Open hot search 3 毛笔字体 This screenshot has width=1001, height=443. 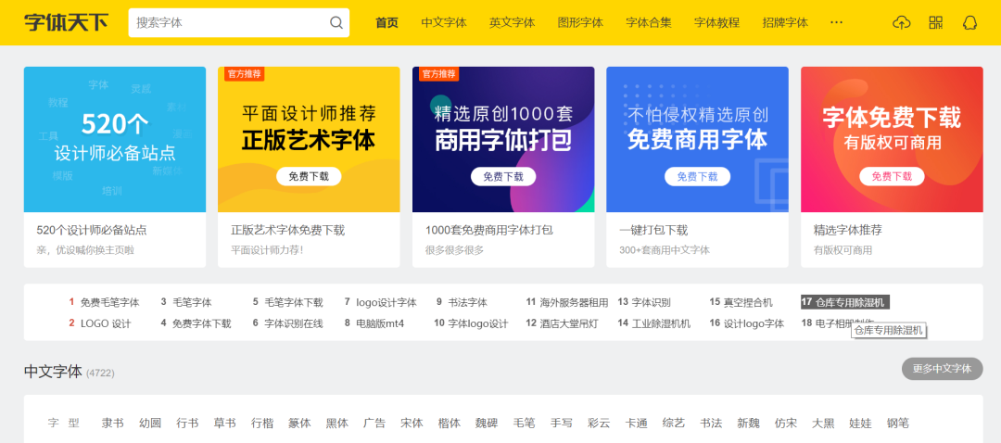(192, 302)
